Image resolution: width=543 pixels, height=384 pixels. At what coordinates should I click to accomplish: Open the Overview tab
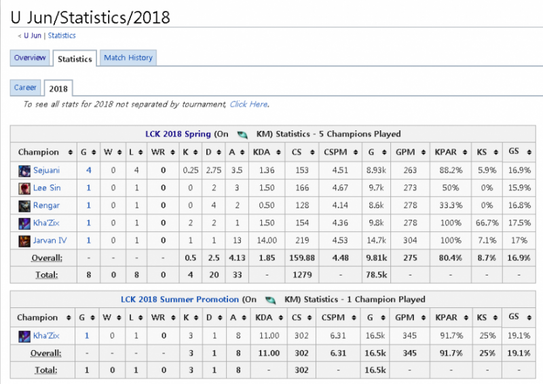pyautogui.click(x=30, y=58)
